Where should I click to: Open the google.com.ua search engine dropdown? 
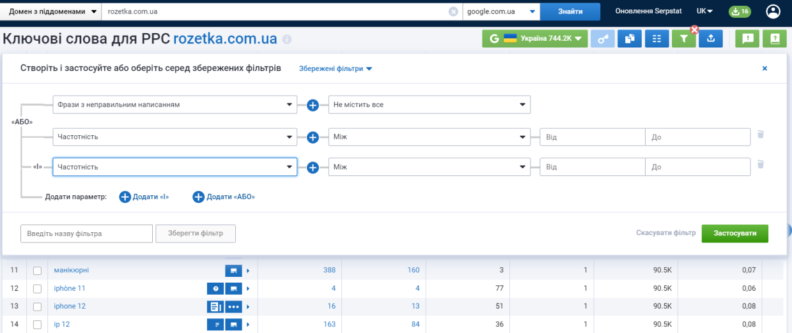(501, 11)
